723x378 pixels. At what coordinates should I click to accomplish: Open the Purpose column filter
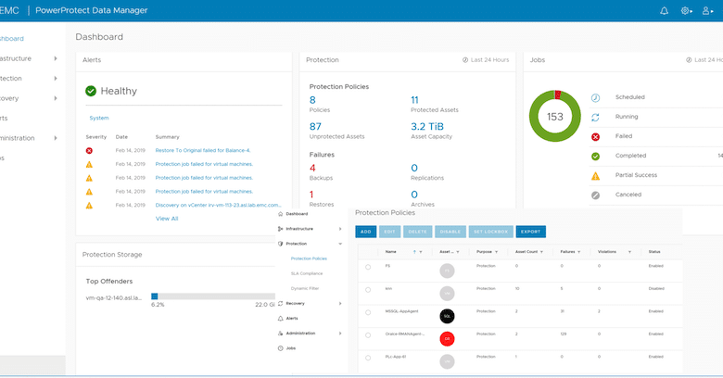(x=496, y=252)
